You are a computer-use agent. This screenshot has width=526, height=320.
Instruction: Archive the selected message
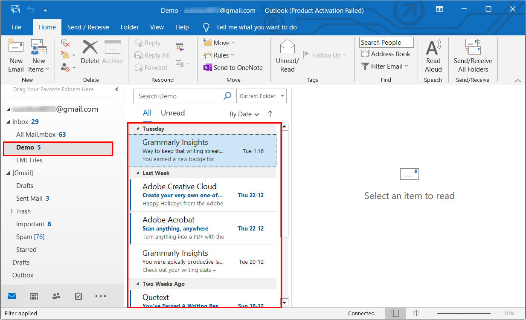(x=113, y=52)
